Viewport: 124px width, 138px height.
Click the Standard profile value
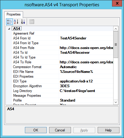pos(67,100)
